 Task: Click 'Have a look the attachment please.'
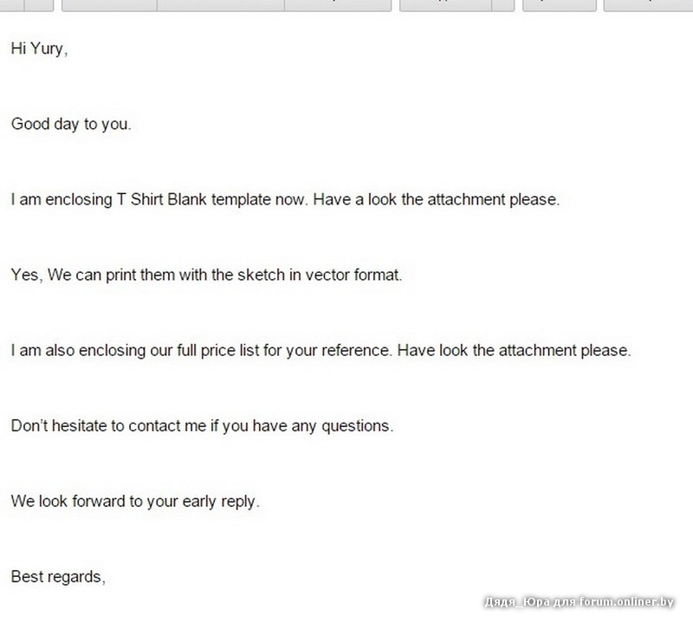point(437,199)
